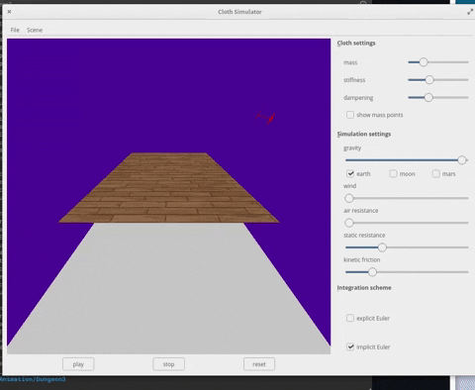Click the wind label
This screenshot has height=390, width=475.
click(x=349, y=186)
